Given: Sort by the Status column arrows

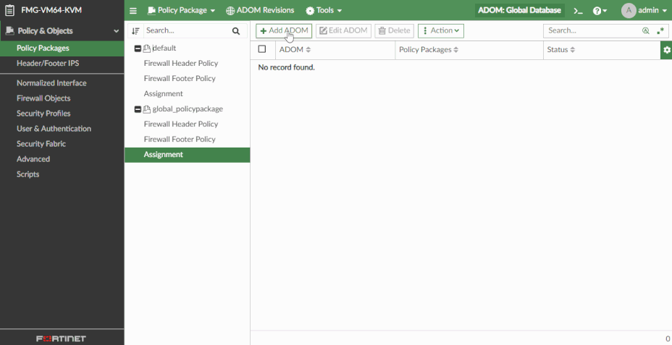Looking at the screenshot, I should (x=573, y=50).
